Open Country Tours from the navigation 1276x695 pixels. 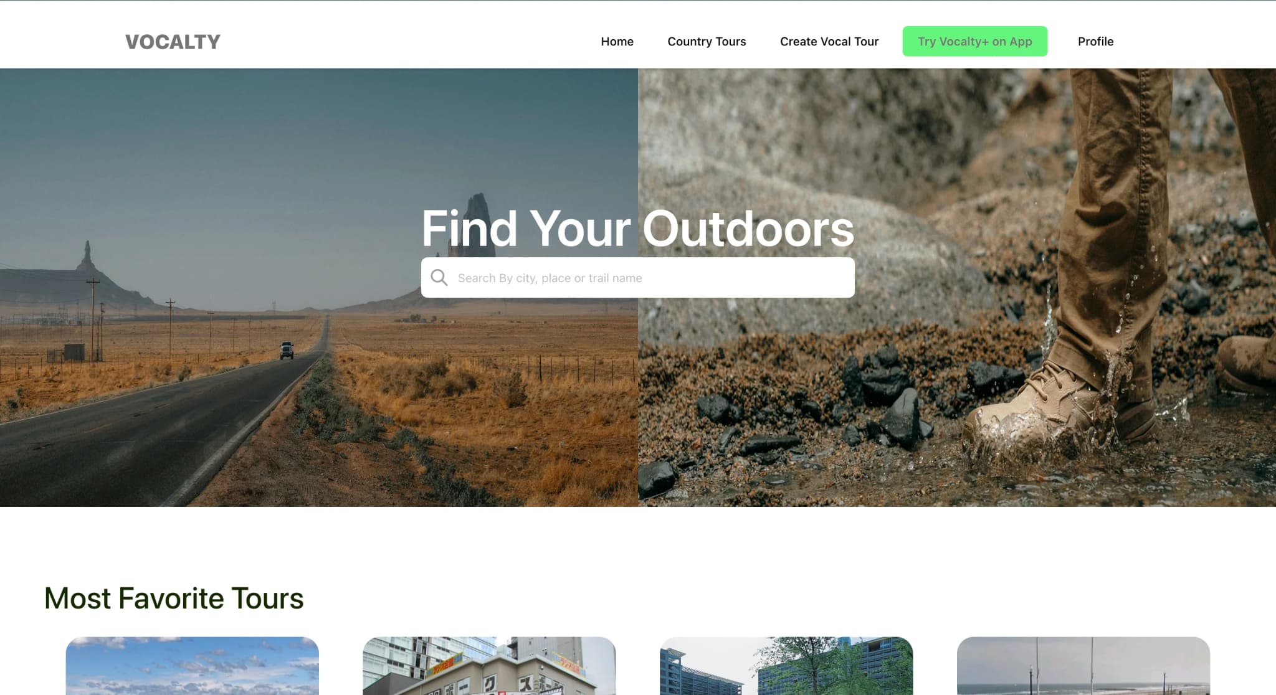pos(707,42)
